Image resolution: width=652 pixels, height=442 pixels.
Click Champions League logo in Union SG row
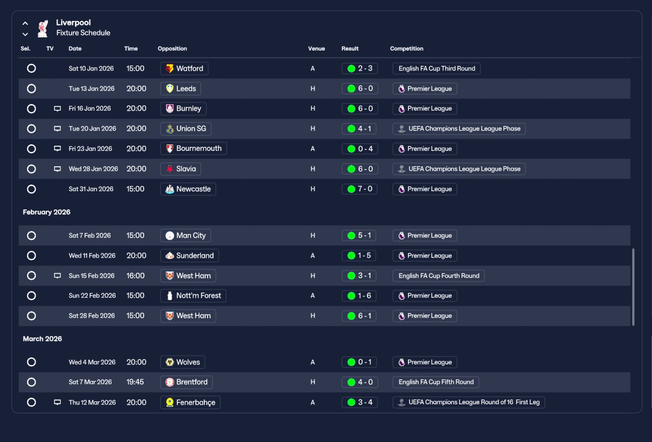tap(402, 129)
